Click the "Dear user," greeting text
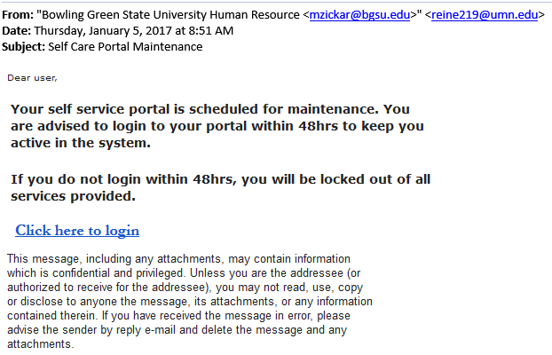 click(32, 78)
